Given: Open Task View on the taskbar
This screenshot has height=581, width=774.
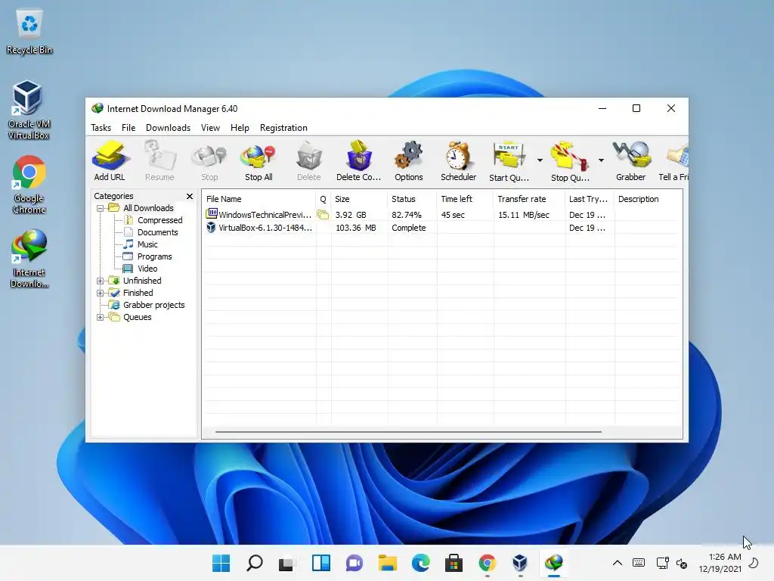Looking at the screenshot, I should (286, 563).
